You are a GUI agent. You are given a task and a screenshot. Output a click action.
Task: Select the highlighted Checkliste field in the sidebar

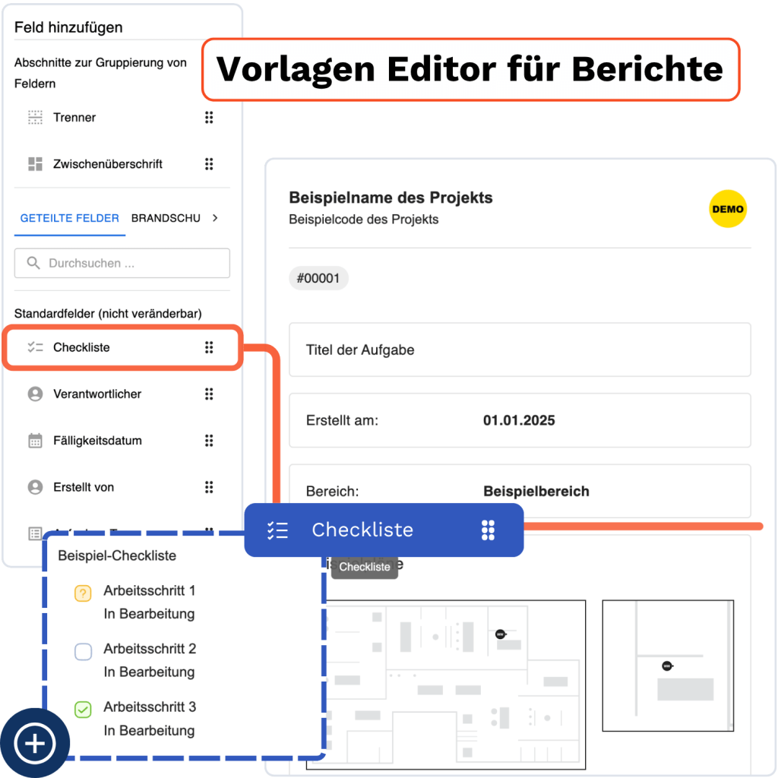click(122, 348)
